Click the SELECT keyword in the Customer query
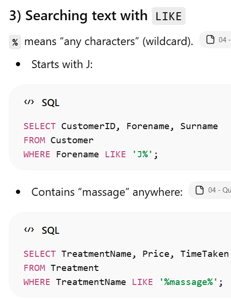The height and width of the screenshot is (300, 231). (x=39, y=126)
